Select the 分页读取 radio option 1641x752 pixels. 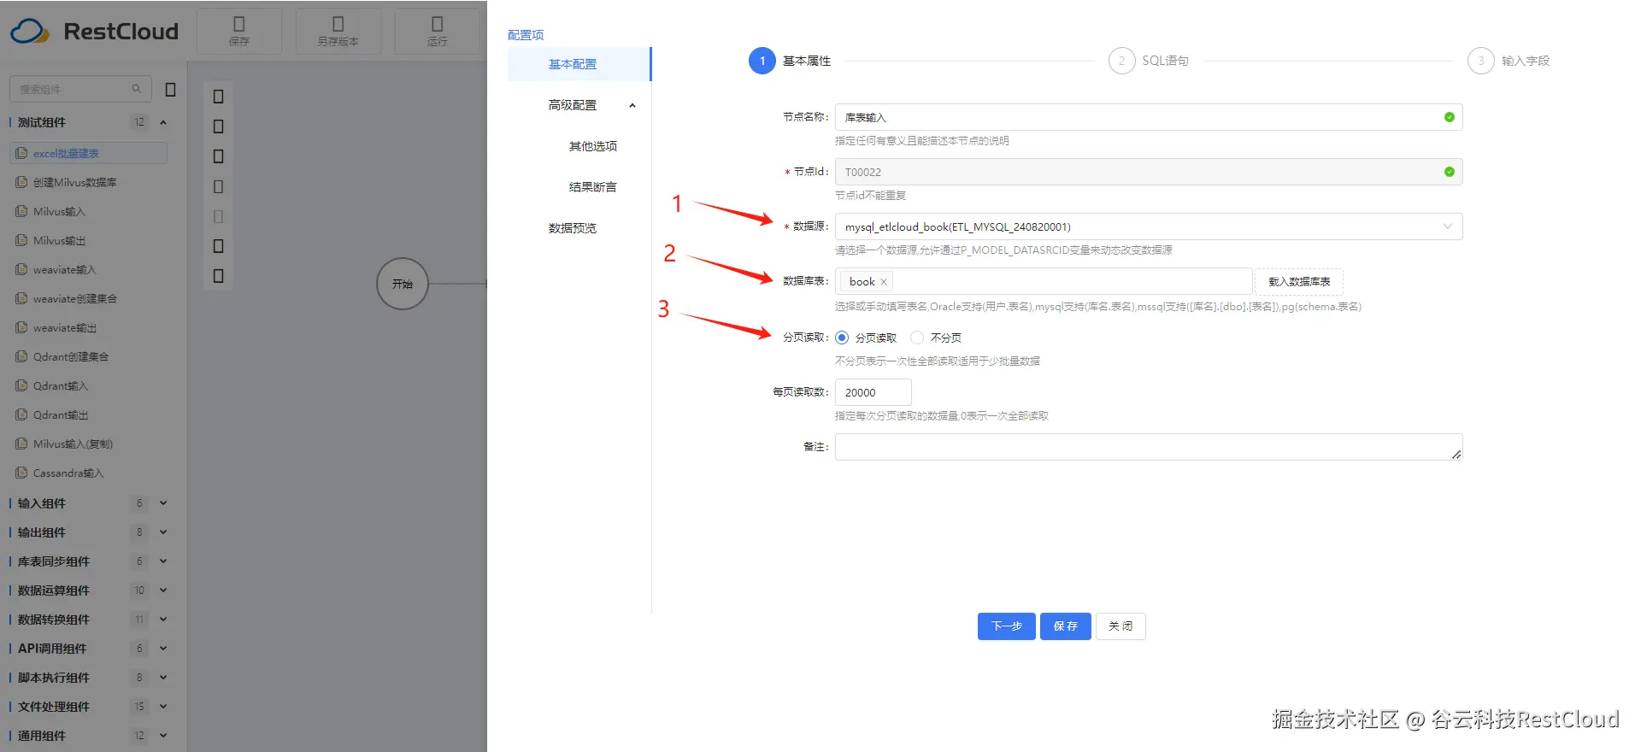click(842, 338)
